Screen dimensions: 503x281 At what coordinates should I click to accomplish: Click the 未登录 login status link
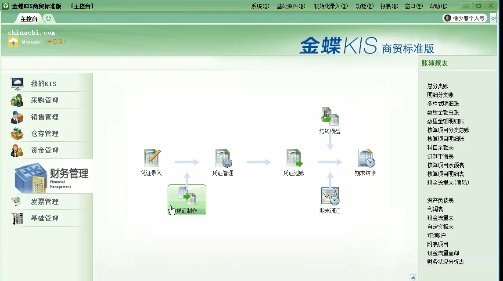(55, 42)
